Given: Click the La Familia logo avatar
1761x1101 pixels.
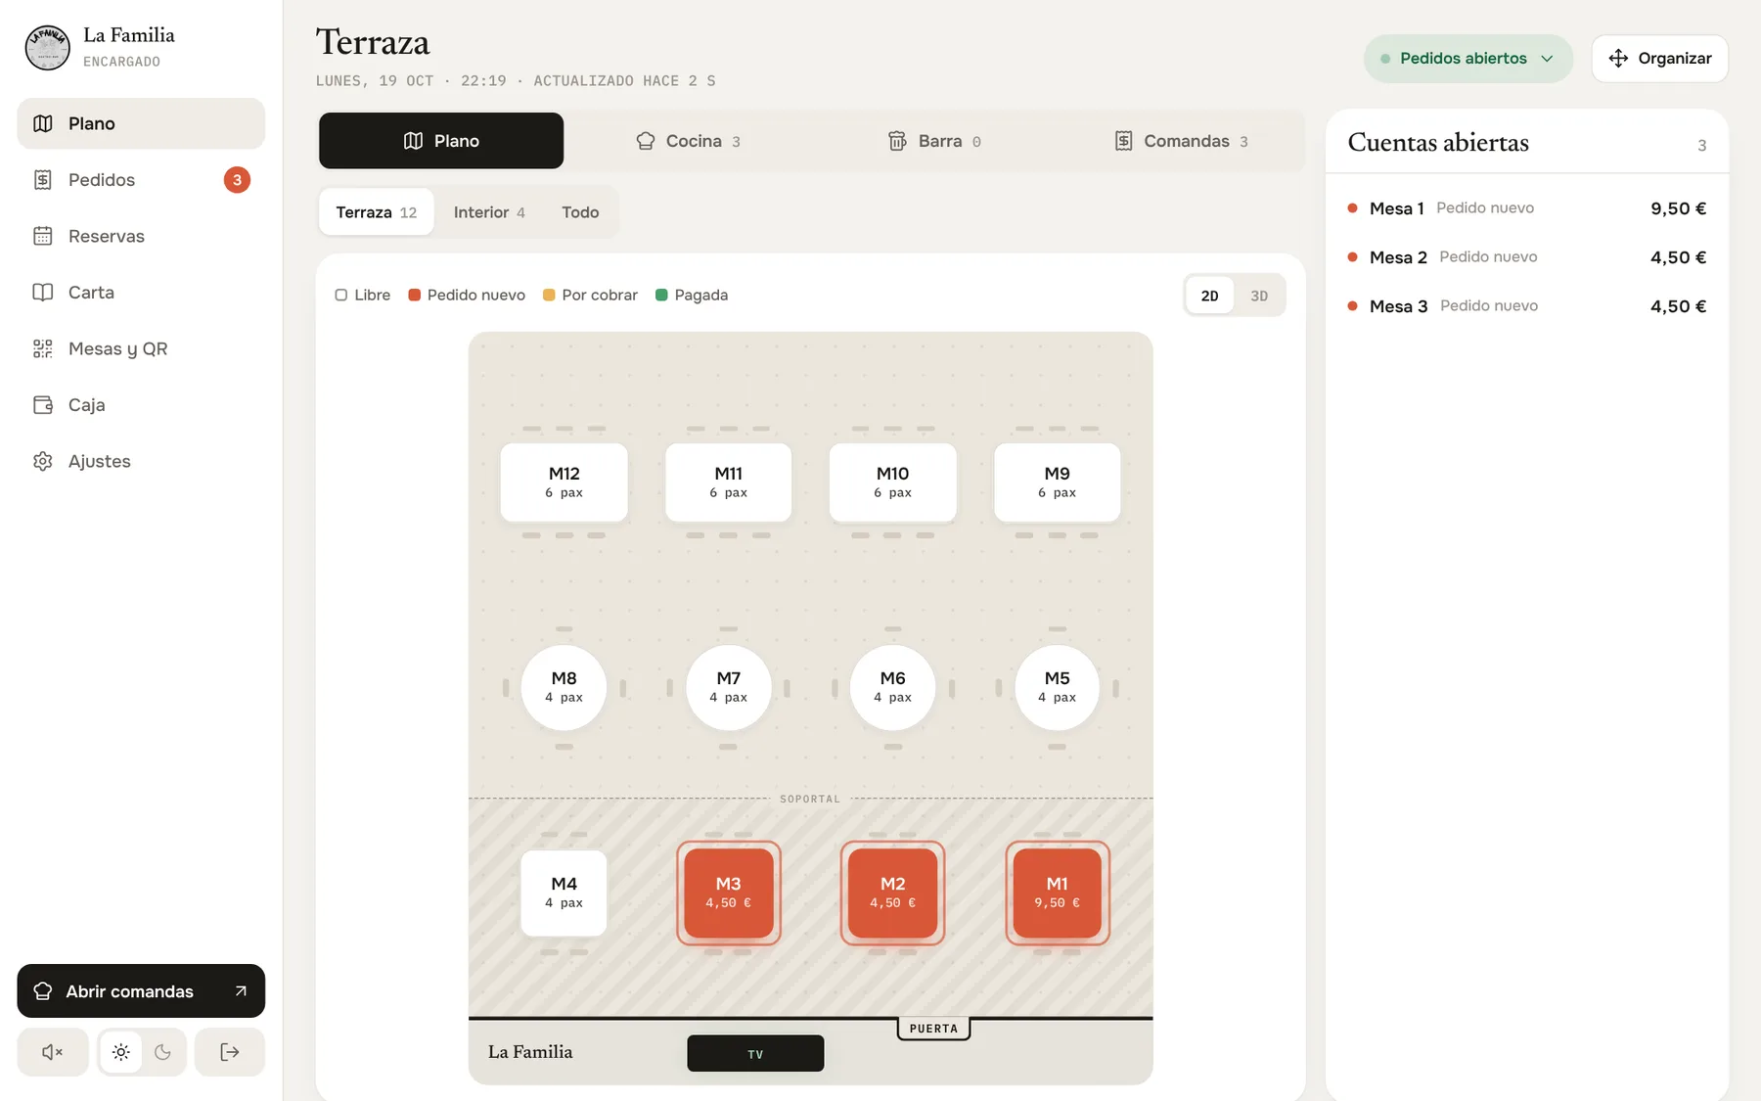Looking at the screenshot, I should pyautogui.click(x=47, y=48).
